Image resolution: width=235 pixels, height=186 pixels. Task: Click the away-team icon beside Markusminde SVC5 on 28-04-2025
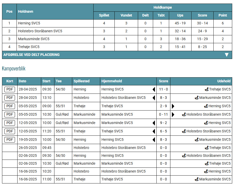pyautogui.click(x=197, y=98)
